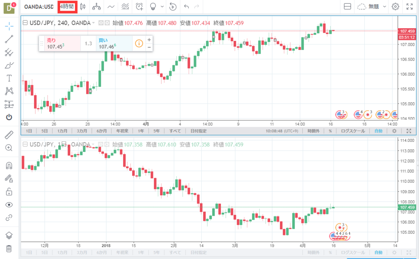Image resolution: width=419 pixels, height=259 pixels.
Task: Activate the zoom-in magnifier tool
Action: point(9,148)
